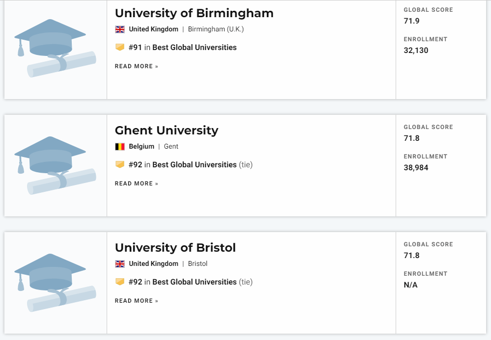This screenshot has height=340, width=491.
Task: Open Best Global Universities link in Bristol card
Action: [x=195, y=282]
